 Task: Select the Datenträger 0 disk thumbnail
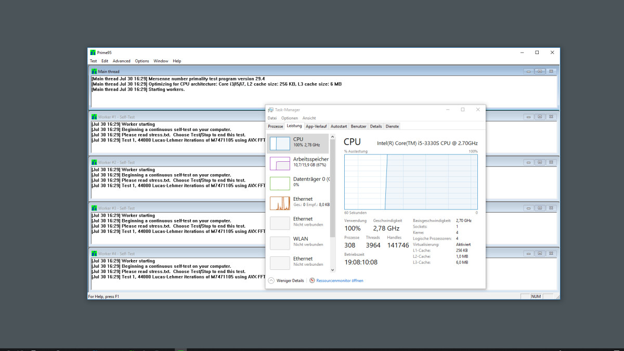[280, 183]
